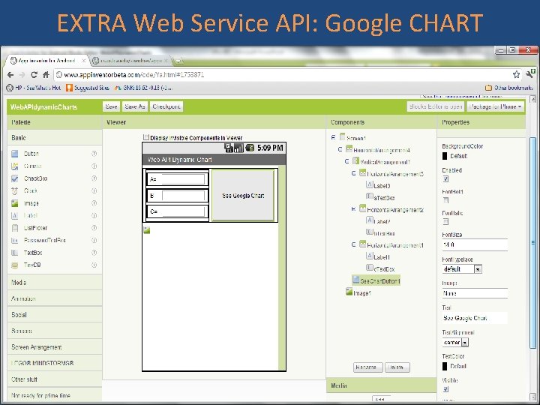Click the browser address bar
The height and width of the screenshot is (405, 540).
coord(283,75)
